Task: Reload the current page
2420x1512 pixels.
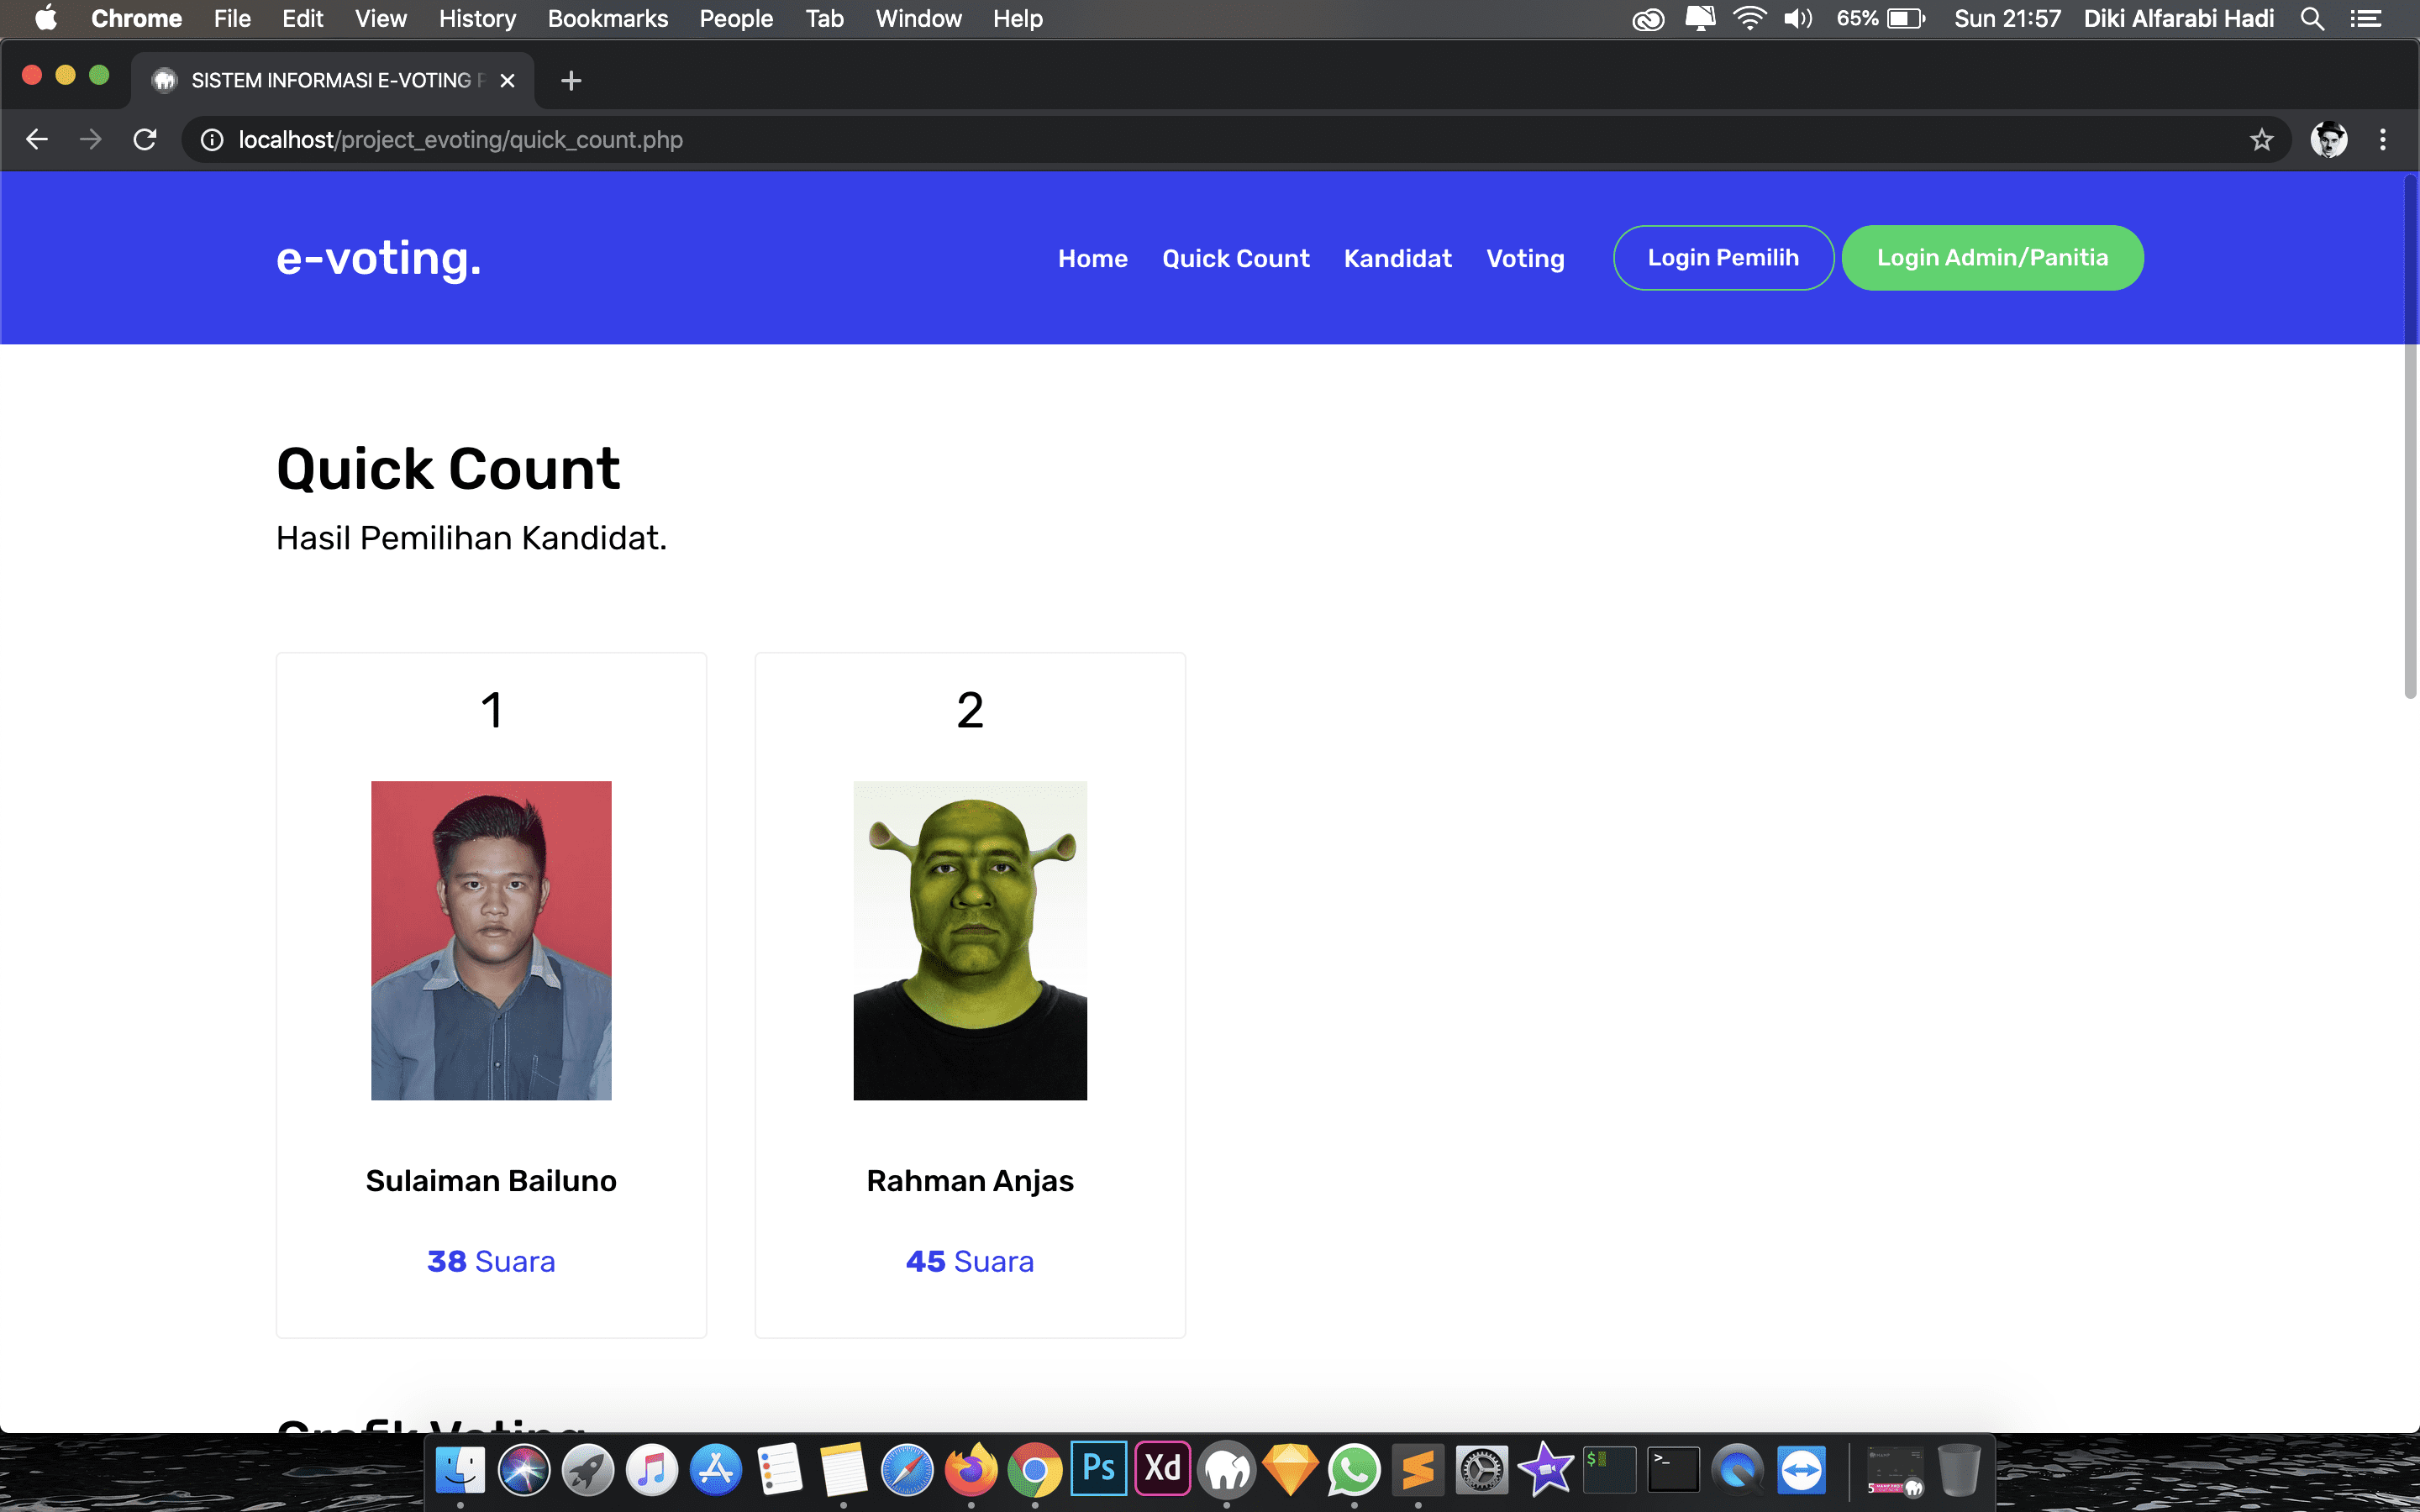Action: (x=145, y=140)
